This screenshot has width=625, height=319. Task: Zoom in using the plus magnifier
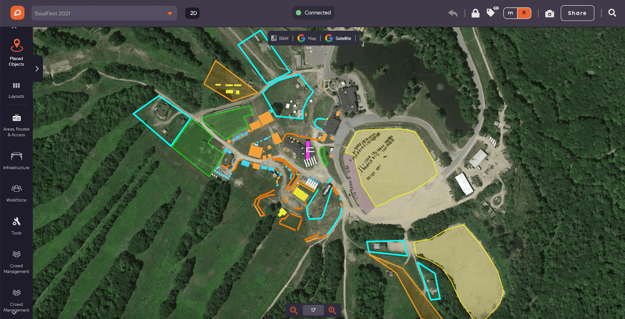332,310
